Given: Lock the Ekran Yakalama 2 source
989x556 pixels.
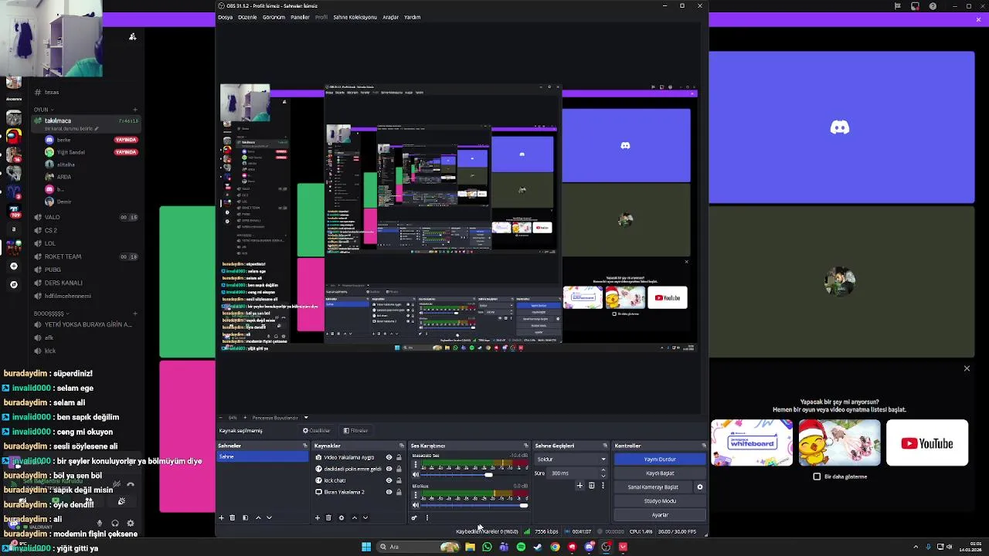Looking at the screenshot, I should point(399,492).
